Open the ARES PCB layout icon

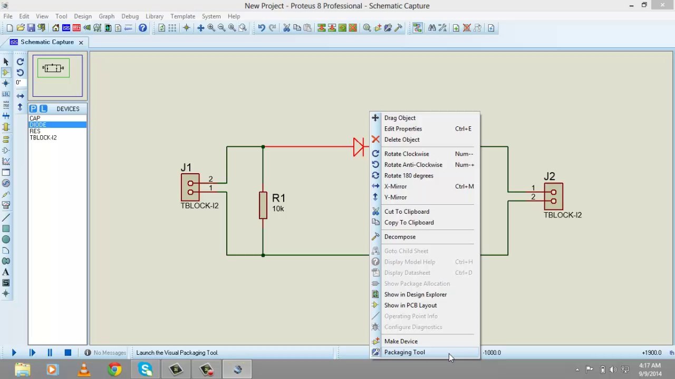coord(76,28)
